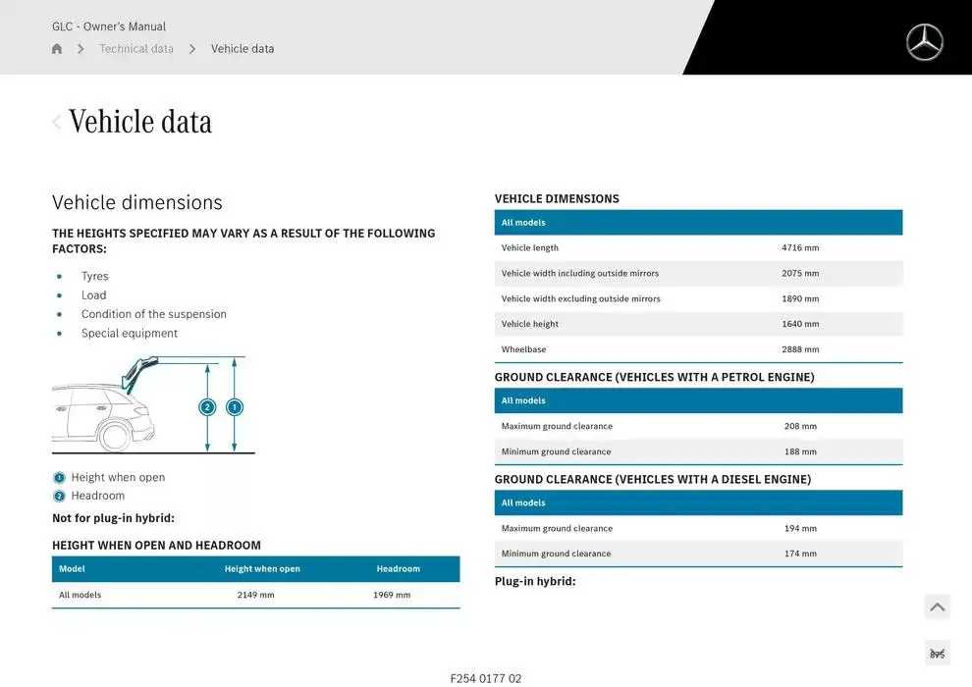Click callout marker 1 in the tailgate diagram
Viewport: 972px width, 687px height.
click(234, 407)
